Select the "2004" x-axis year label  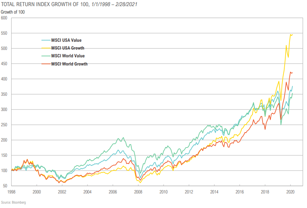point(88,192)
